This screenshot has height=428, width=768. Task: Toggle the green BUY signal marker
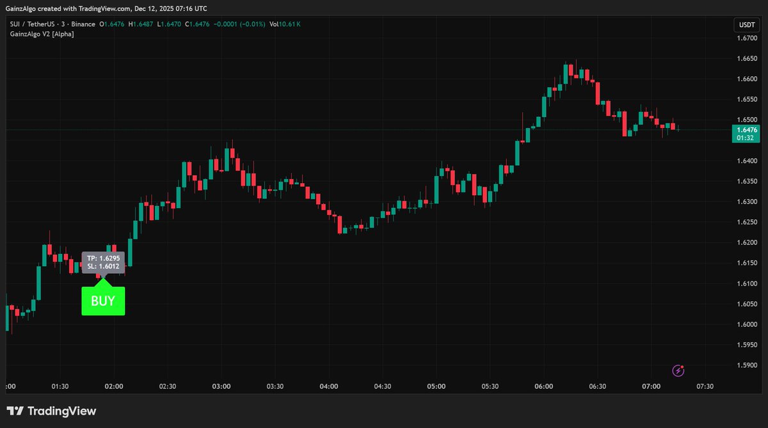[x=103, y=299]
